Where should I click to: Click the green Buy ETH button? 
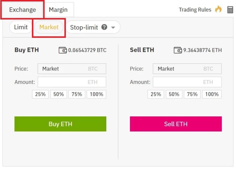pos(60,124)
